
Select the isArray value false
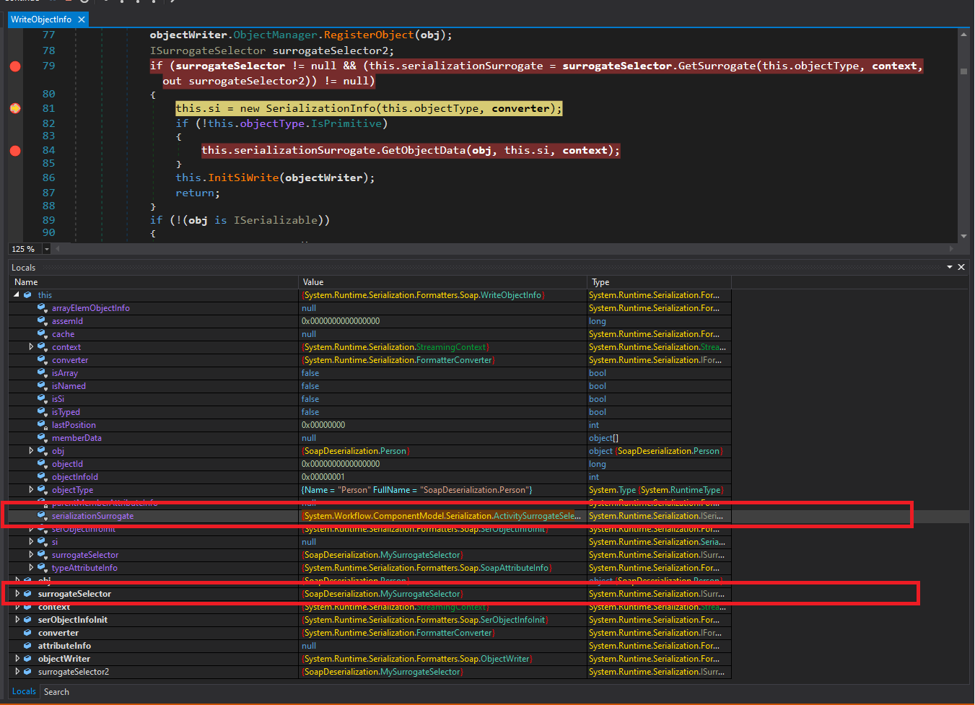(310, 373)
